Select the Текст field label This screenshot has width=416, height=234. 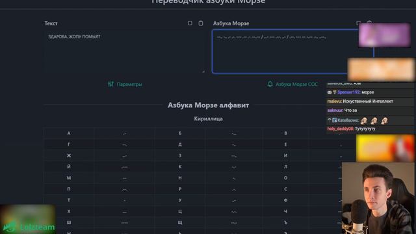51,23
